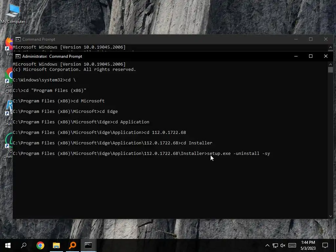Minimize the background Command Prompt window
336x252 pixels.
(x=296, y=39)
